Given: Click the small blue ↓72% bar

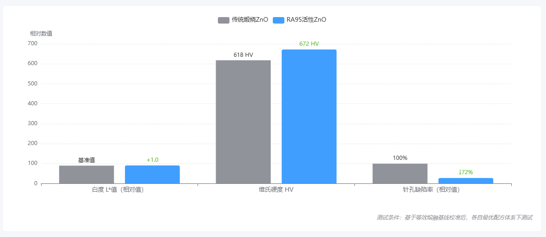Looking at the screenshot, I should [x=465, y=181].
